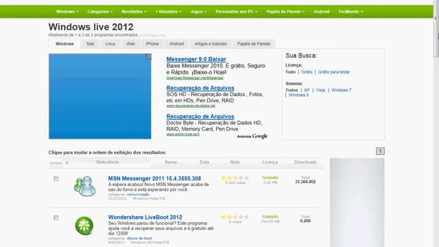Go to results page 1
The image size is (439, 247).
pos(380,151)
